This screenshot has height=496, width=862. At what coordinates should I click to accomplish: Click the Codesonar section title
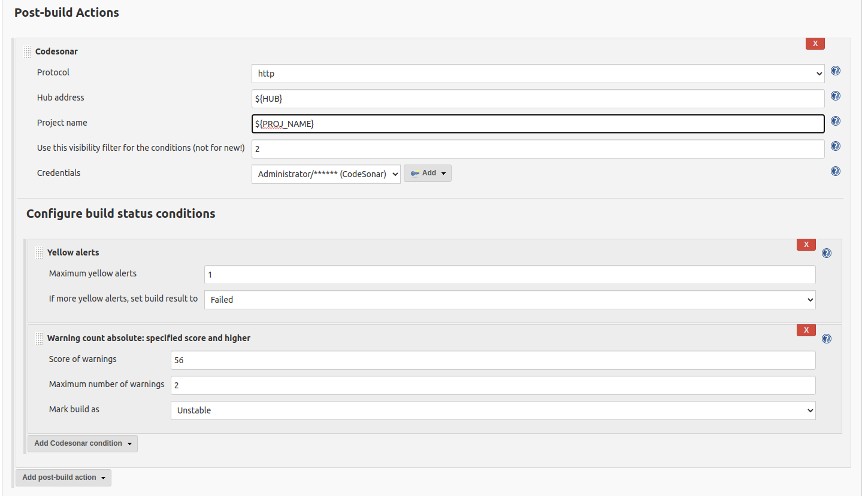coord(56,51)
